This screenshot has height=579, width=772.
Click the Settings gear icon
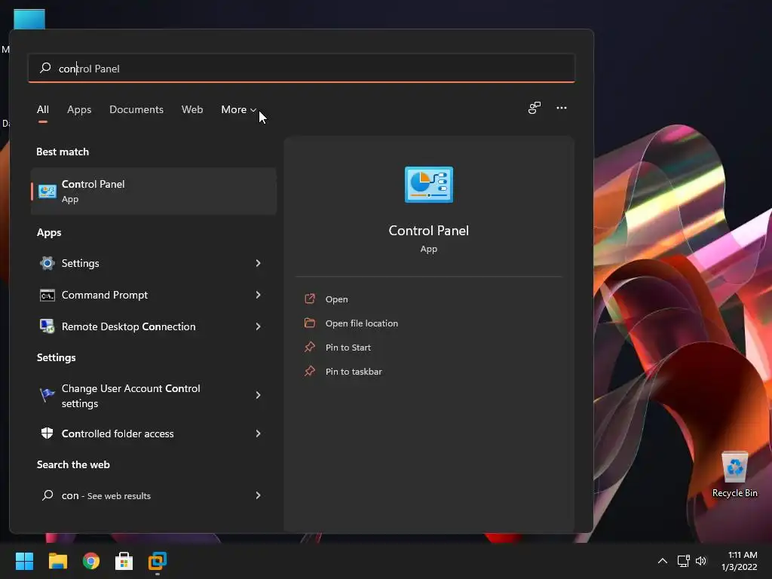click(x=47, y=263)
